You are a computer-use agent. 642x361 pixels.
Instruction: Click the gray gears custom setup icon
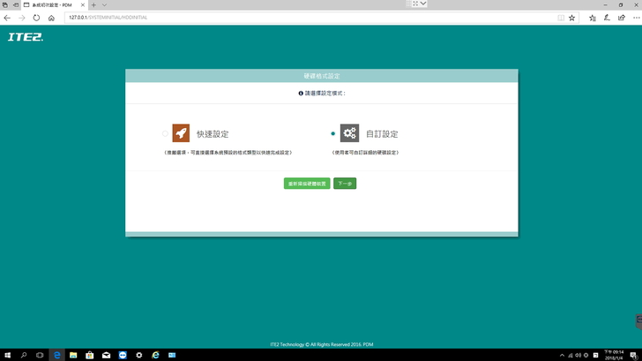click(x=349, y=133)
